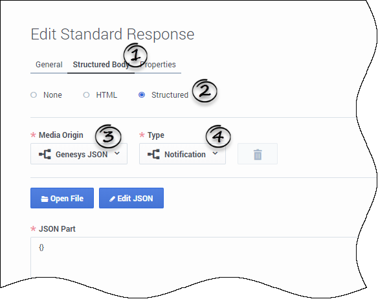The width and height of the screenshot is (378, 299).
Task: Click the pencil icon on Edit JSON
Action: [112, 199]
